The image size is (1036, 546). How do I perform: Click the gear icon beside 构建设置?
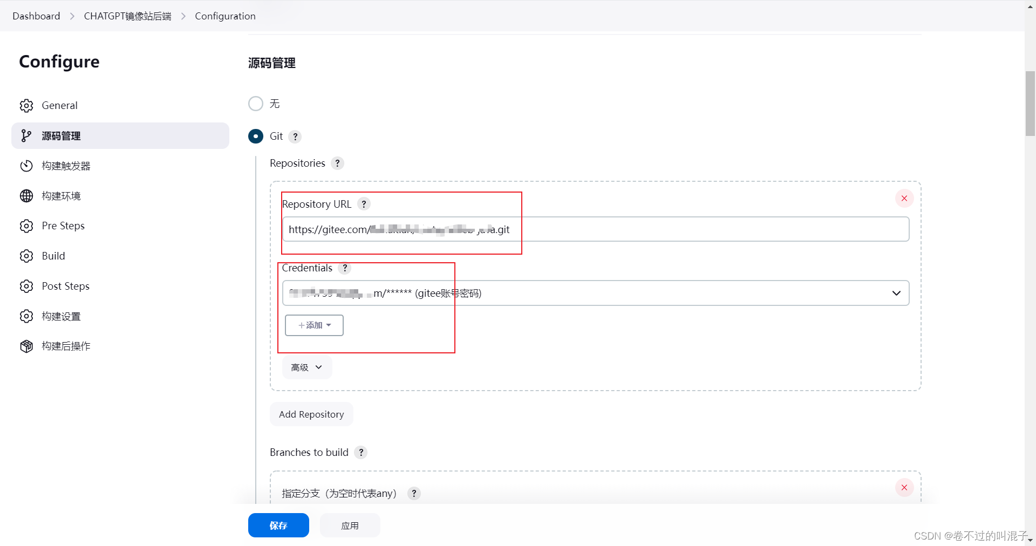(26, 316)
